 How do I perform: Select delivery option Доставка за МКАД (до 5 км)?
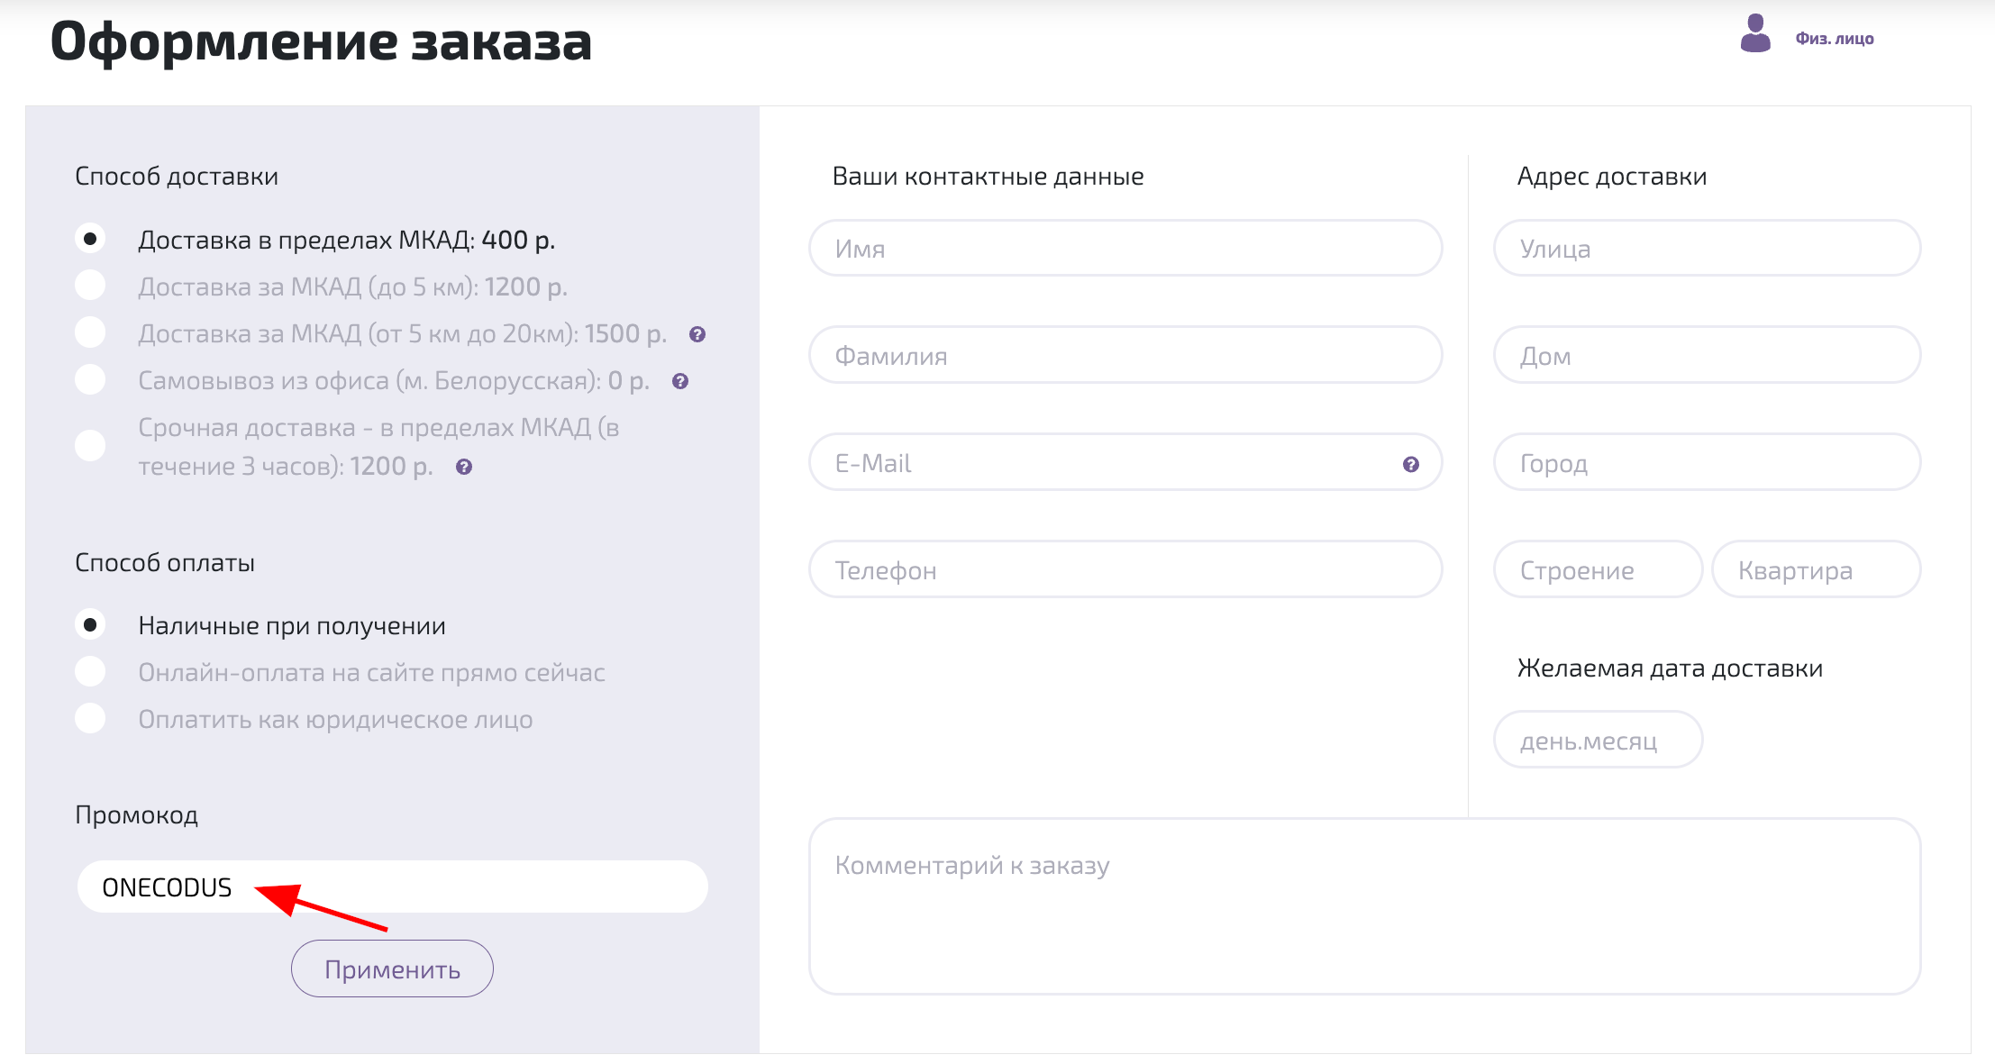(x=90, y=285)
